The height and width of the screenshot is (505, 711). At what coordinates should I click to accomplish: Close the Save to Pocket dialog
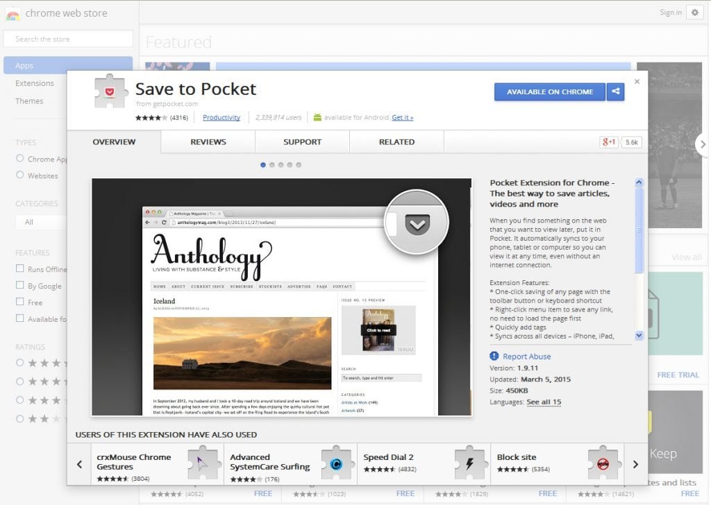click(x=637, y=82)
